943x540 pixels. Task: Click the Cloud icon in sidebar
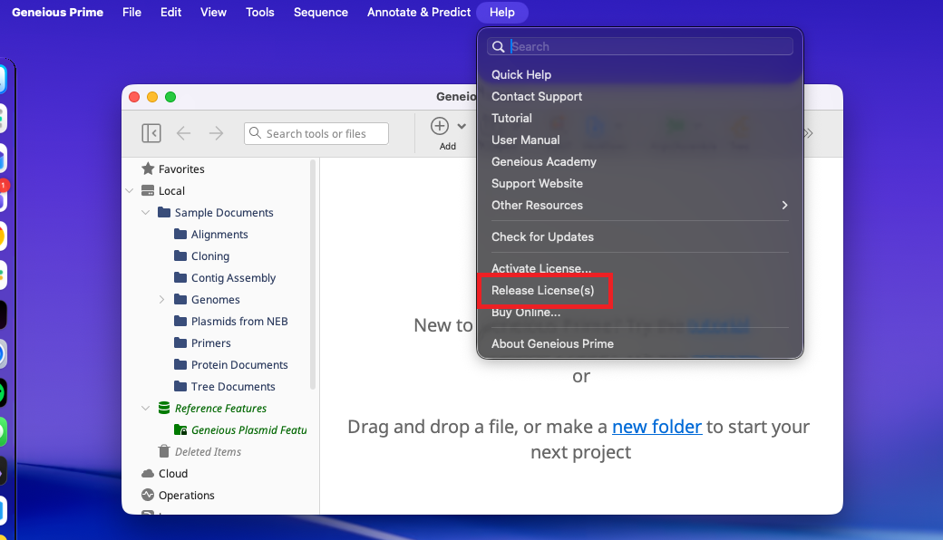(147, 473)
